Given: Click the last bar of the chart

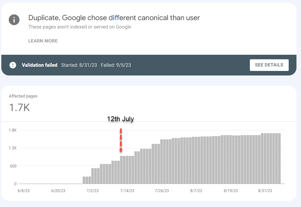Looking at the screenshot, I should (x=279, y=158).
